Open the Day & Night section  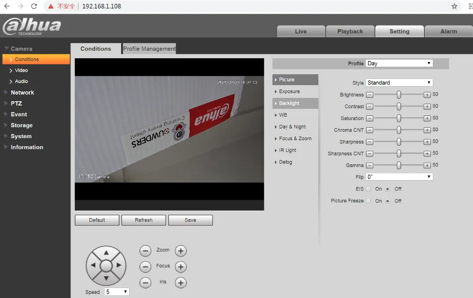(295, 127)
